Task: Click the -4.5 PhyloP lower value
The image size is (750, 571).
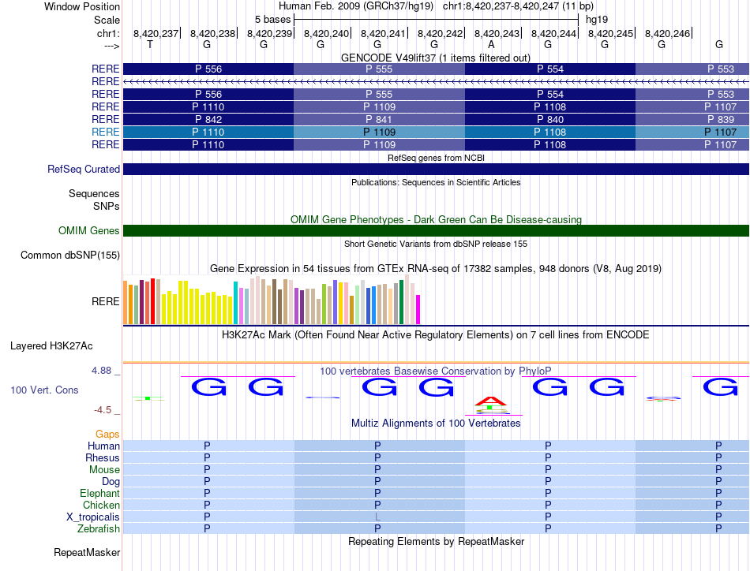Action: point(103,410)
